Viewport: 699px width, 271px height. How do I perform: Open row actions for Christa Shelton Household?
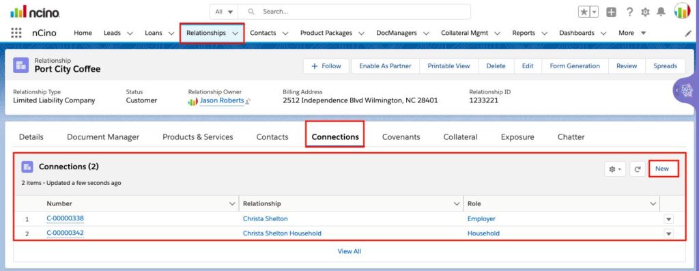click(669, 233)
